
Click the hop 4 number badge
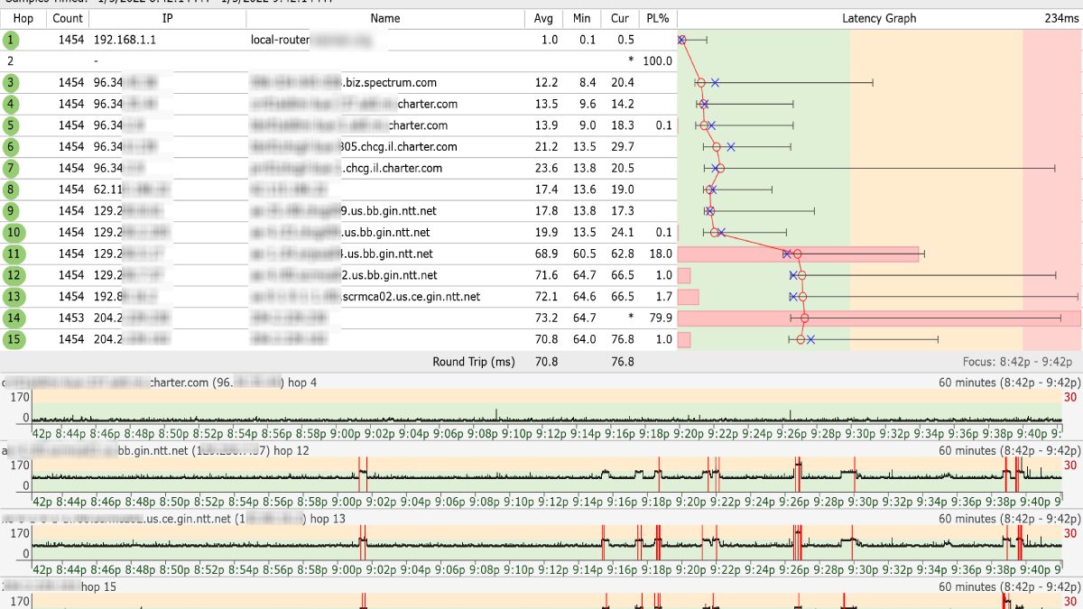10,105
